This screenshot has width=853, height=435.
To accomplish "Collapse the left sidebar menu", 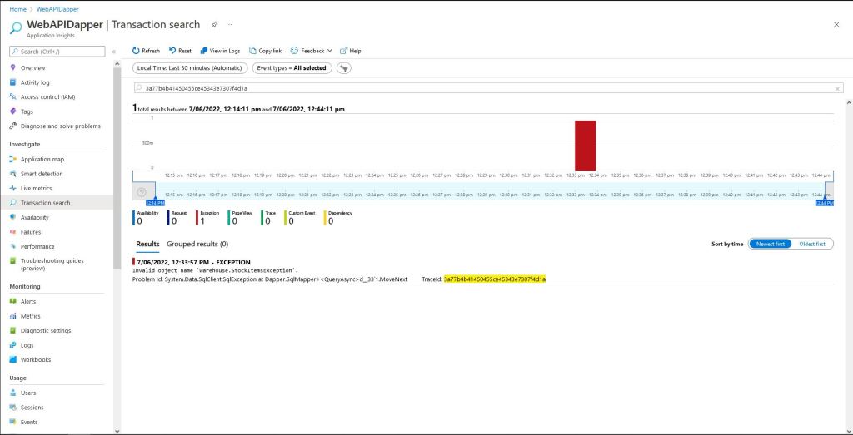I will coord(114,52).
